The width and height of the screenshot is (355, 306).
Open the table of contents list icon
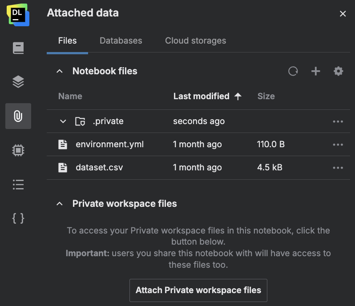tap(18, 184)
